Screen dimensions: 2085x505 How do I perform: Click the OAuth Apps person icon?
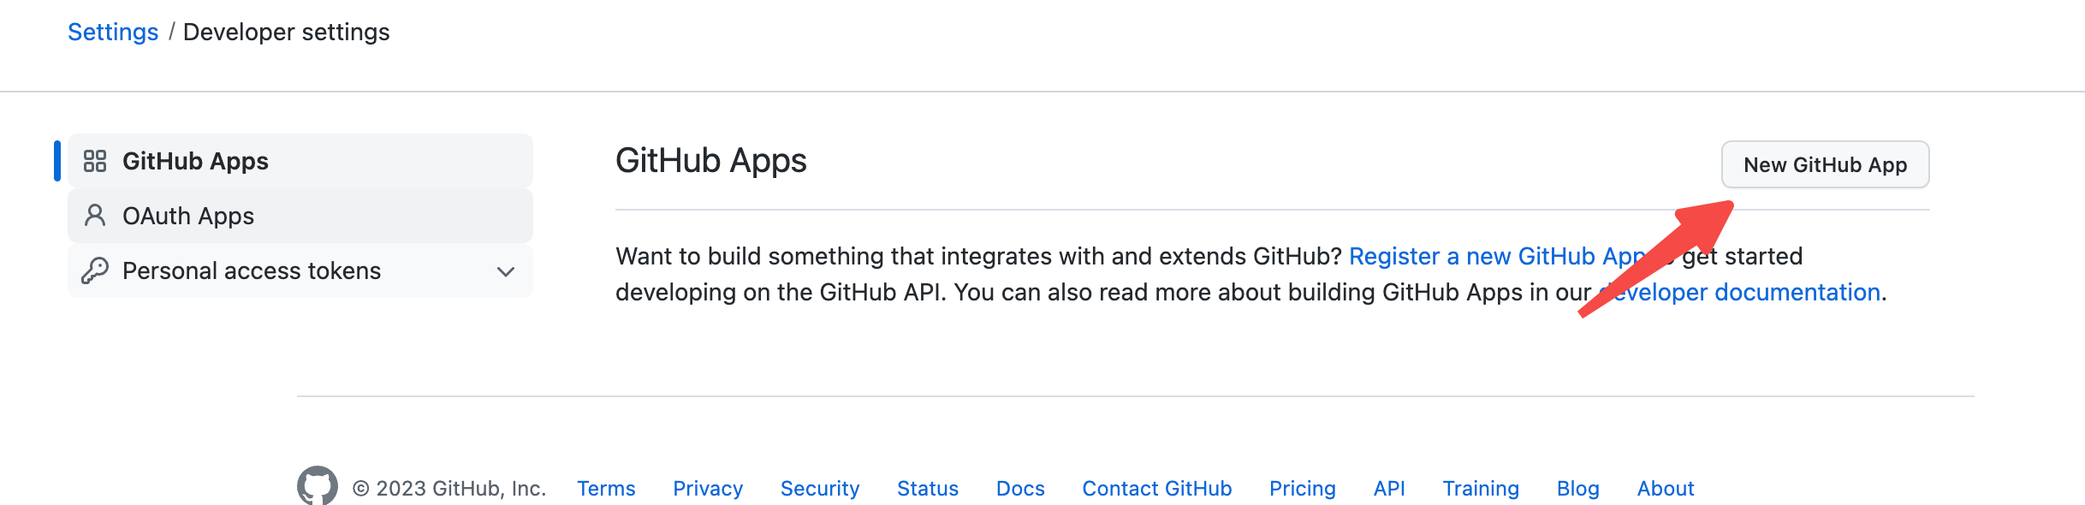click(x=95, y=216)
